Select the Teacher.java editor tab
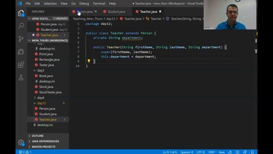This screenshot has height=154, width=273. [148, 12]
